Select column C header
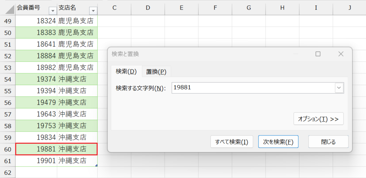Viewport: 366px width, 178px height. tap(114, 8)
